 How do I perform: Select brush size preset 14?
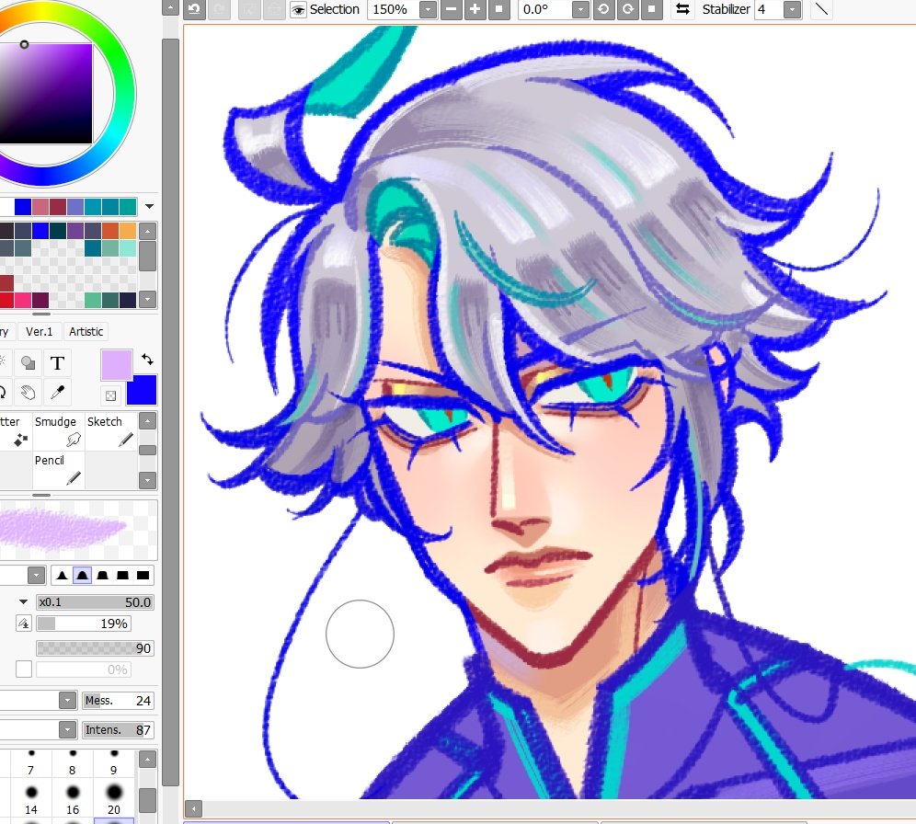(31, 797)
